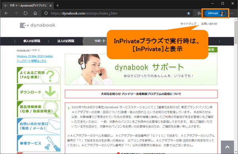238x154 pixels.
Task: Open the サイトマップ link
Action: 188,24
